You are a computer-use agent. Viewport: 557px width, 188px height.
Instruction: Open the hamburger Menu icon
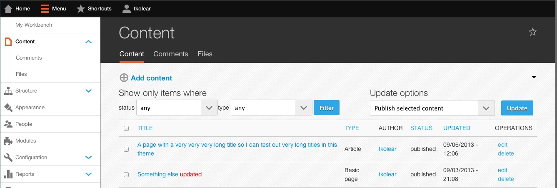tap(45, 8)
